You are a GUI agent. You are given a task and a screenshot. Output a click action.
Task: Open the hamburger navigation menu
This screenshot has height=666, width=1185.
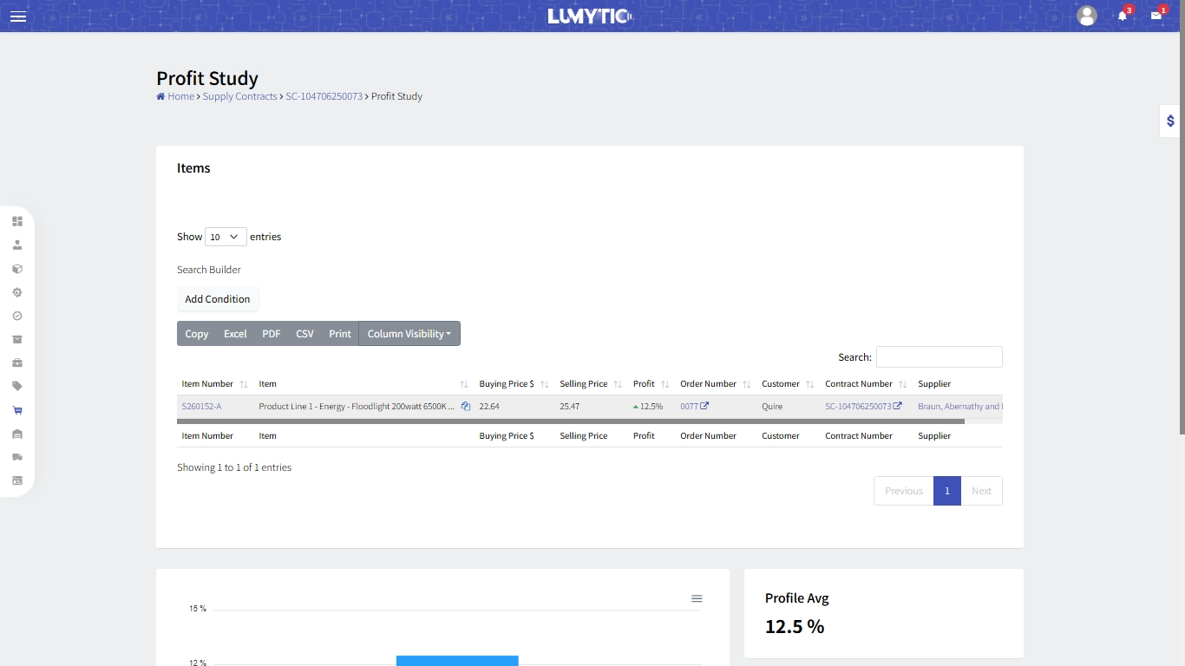[18, 16]
